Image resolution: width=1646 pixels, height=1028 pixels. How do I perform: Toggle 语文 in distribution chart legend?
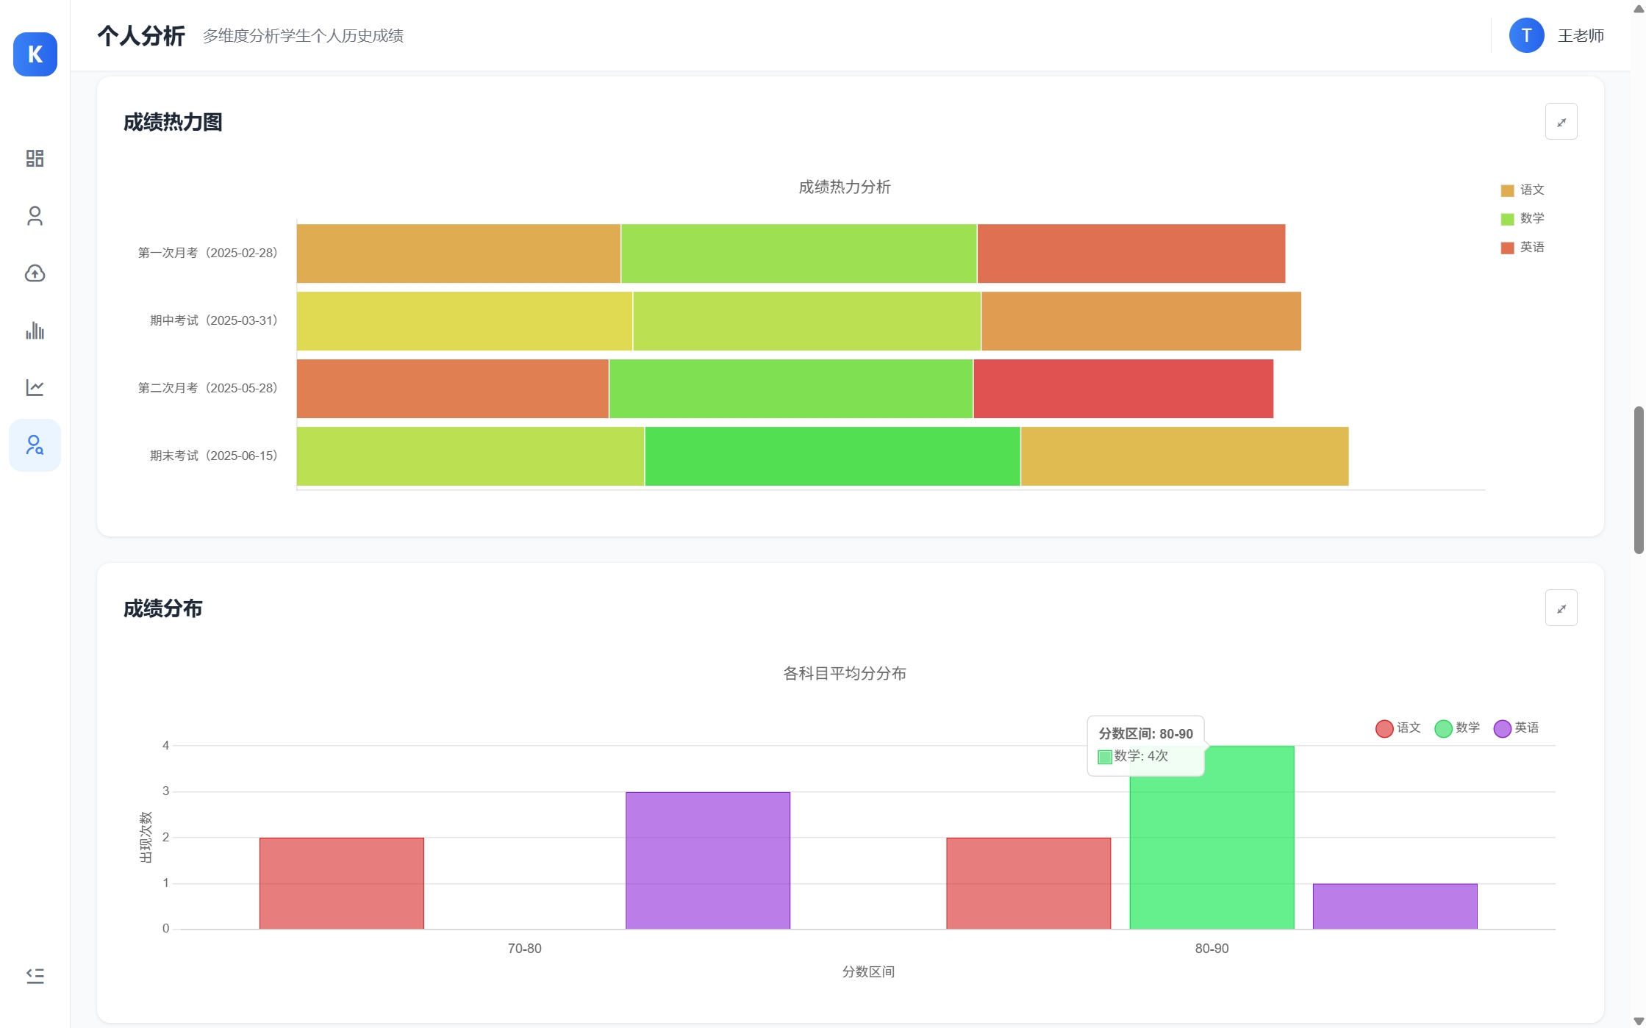(1398, 728)
